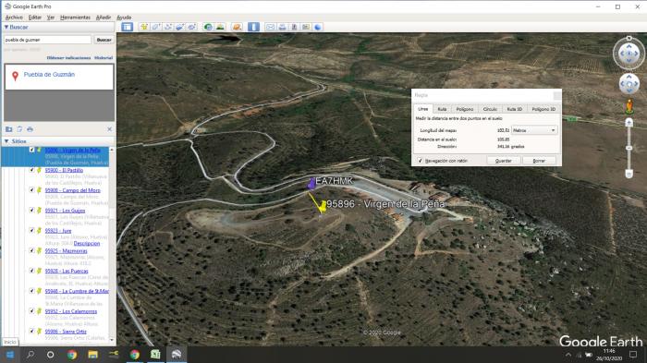Click the print icon in toolbar
647x363 pixels.
point(282,27)
